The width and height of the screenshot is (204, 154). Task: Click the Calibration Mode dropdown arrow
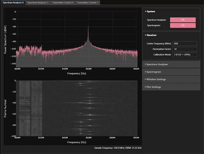195,55
